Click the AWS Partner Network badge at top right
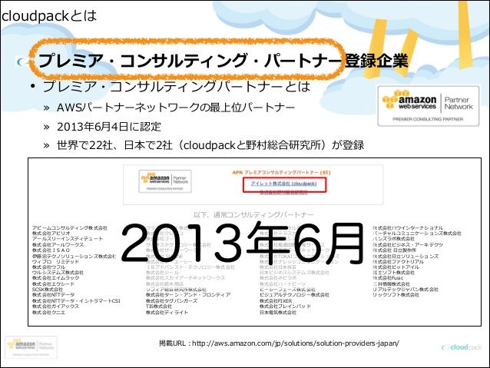 [428, 106]
